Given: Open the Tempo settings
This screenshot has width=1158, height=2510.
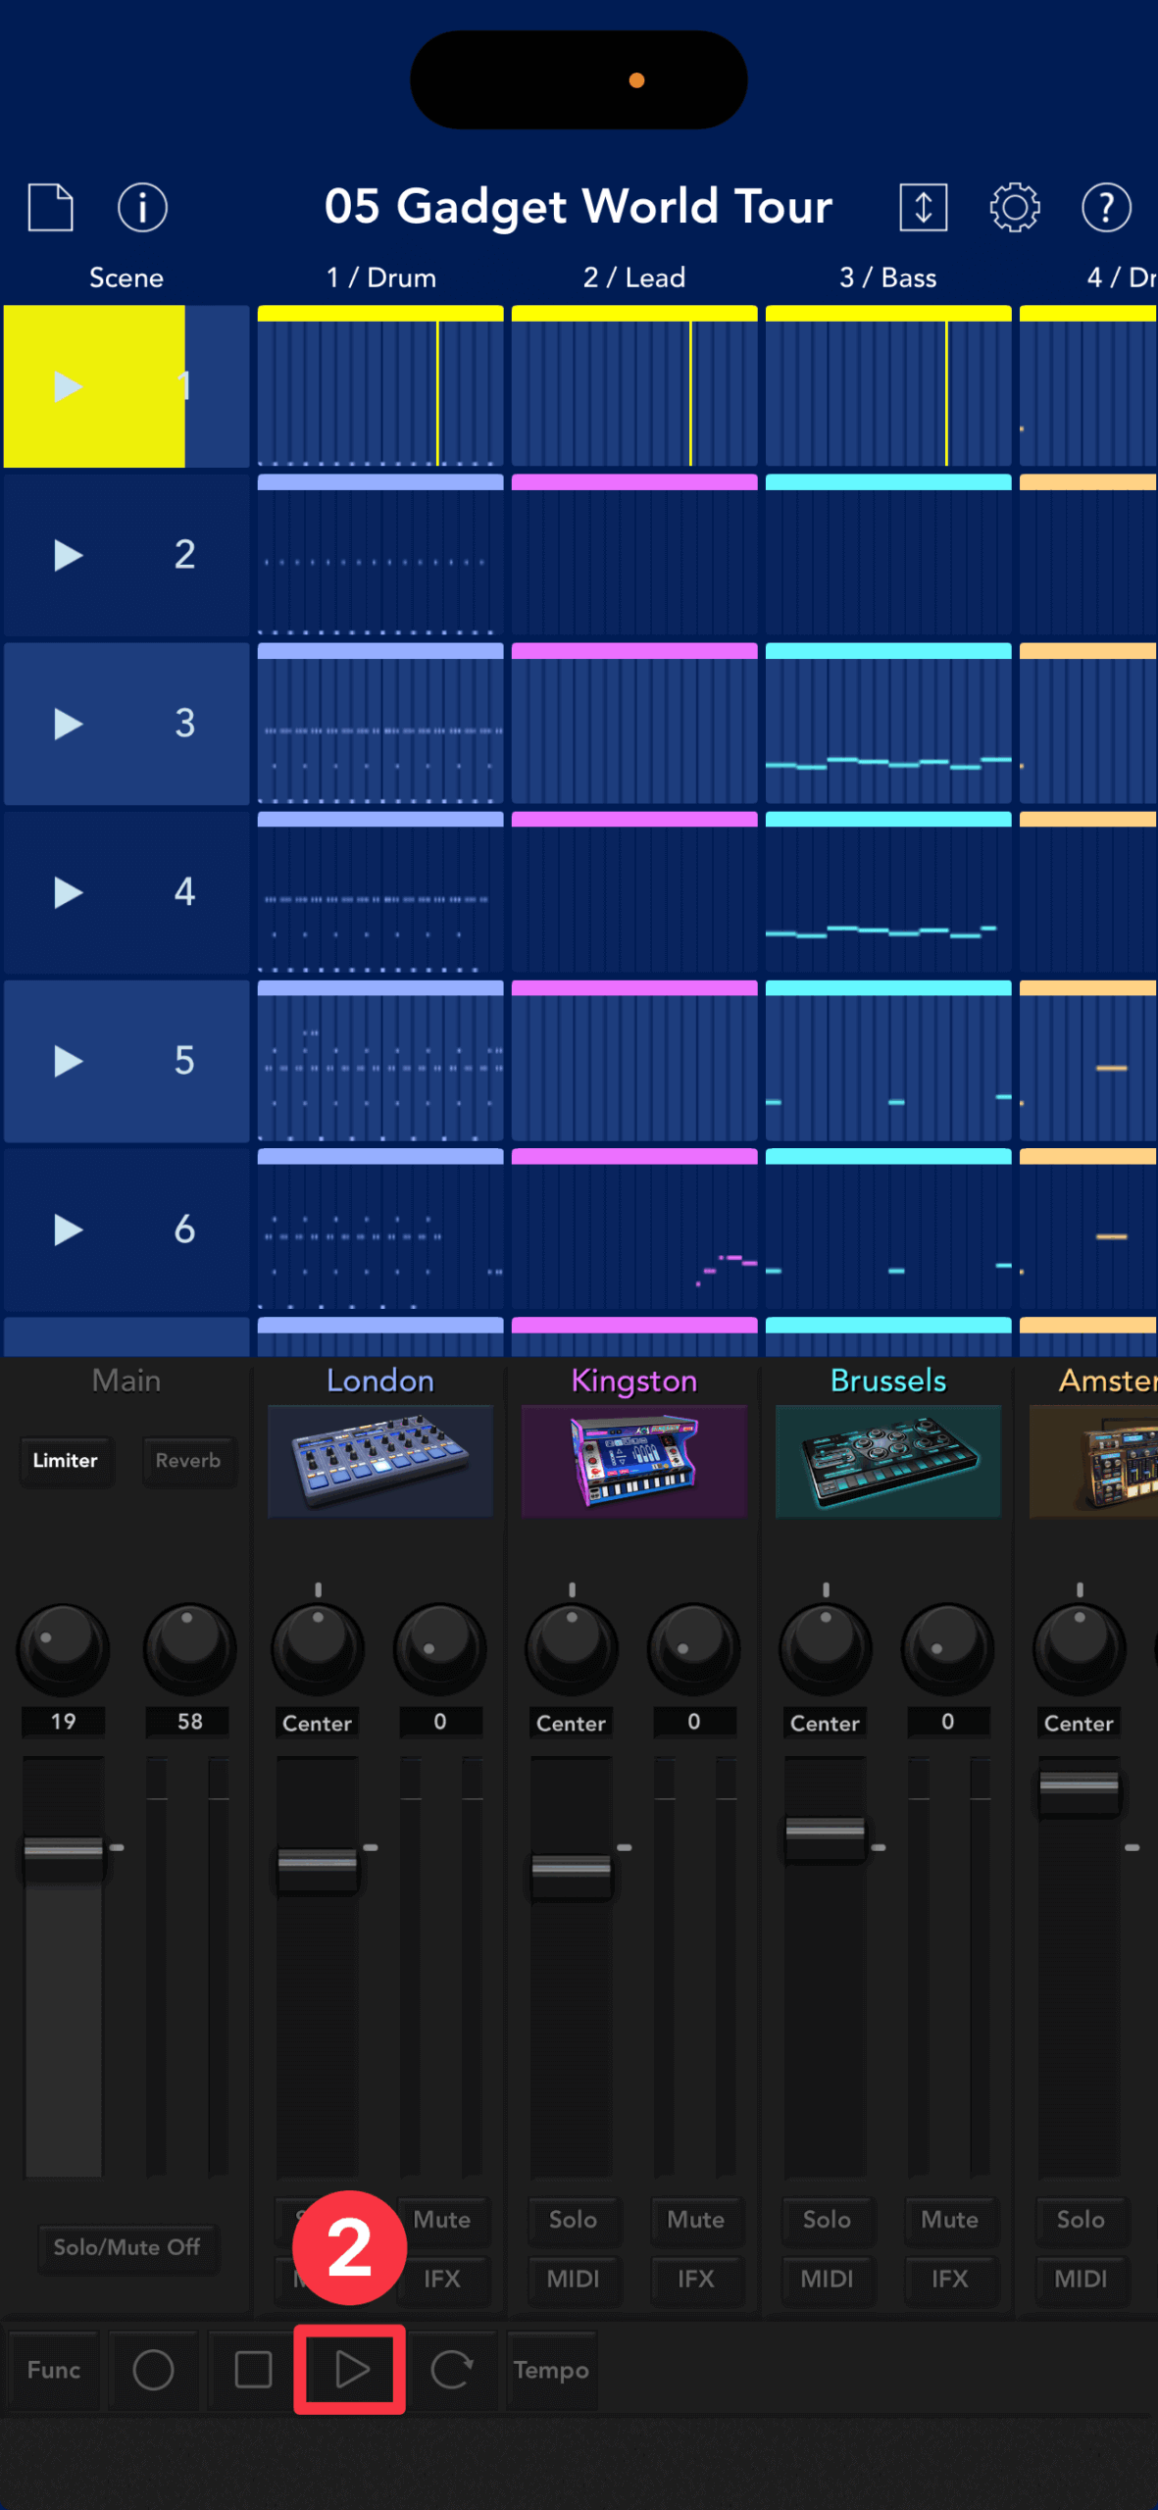Looking at the screenshot, I should pyautogui.click(x=551, y=2370).
